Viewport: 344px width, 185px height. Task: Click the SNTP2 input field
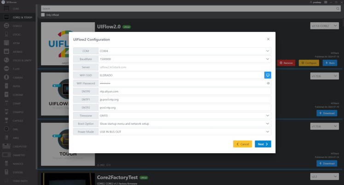click(184, 107)
